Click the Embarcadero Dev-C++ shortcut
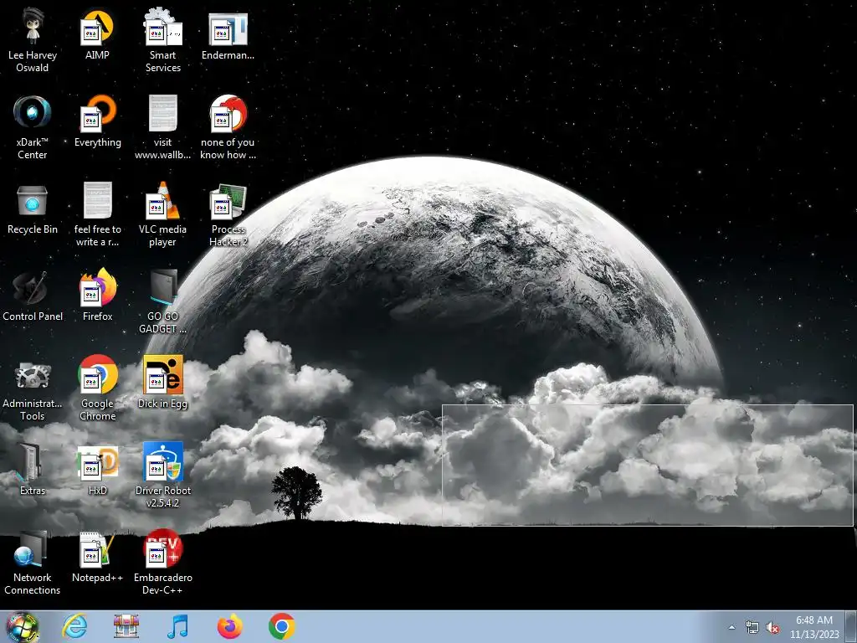This screenshot has height=643, width=857. coord(163,562)
